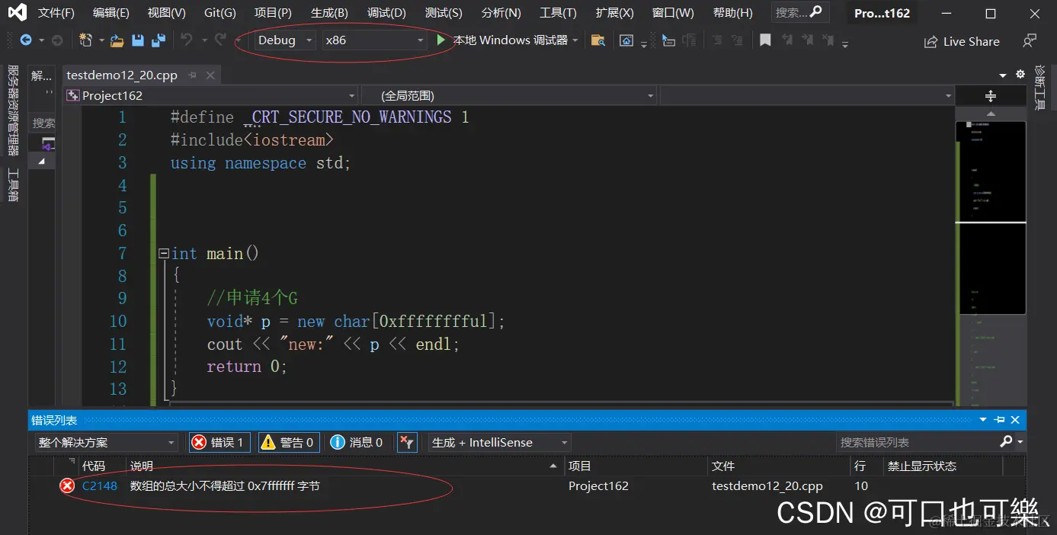Open the 帮助(H) menu
Image resolution: width=1057 pixels, height=535 pixels.
732,13
